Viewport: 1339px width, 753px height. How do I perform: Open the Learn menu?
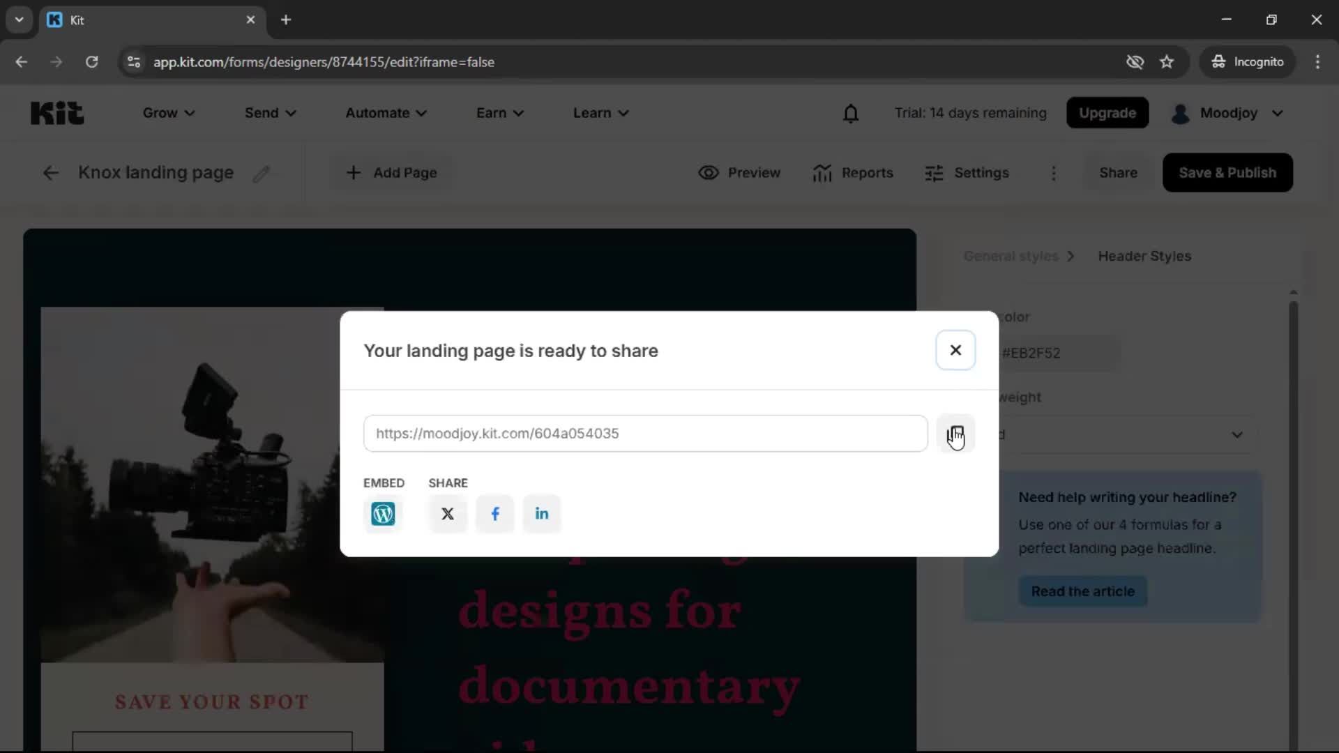click(x=600, y=112)
